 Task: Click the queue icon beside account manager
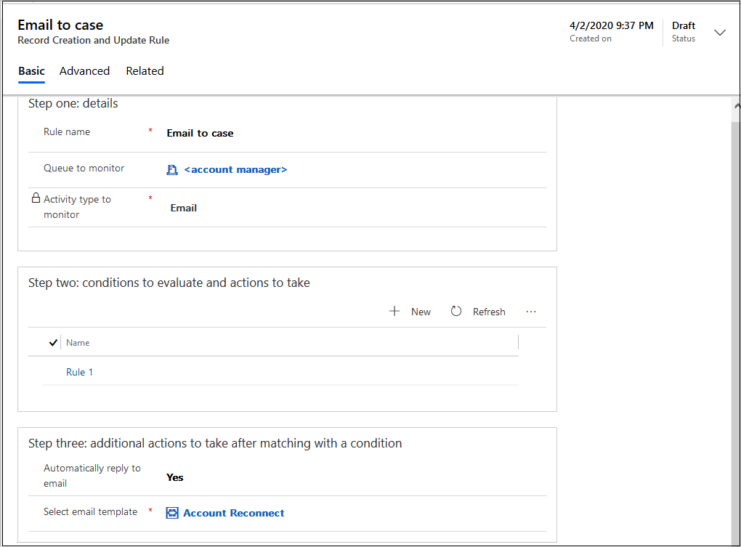pyautogui.click(x=172, y=169)
